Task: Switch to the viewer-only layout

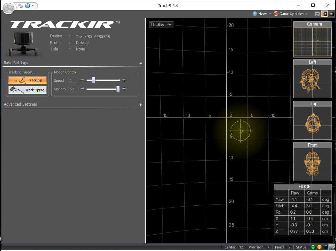Action: (332, 14)
